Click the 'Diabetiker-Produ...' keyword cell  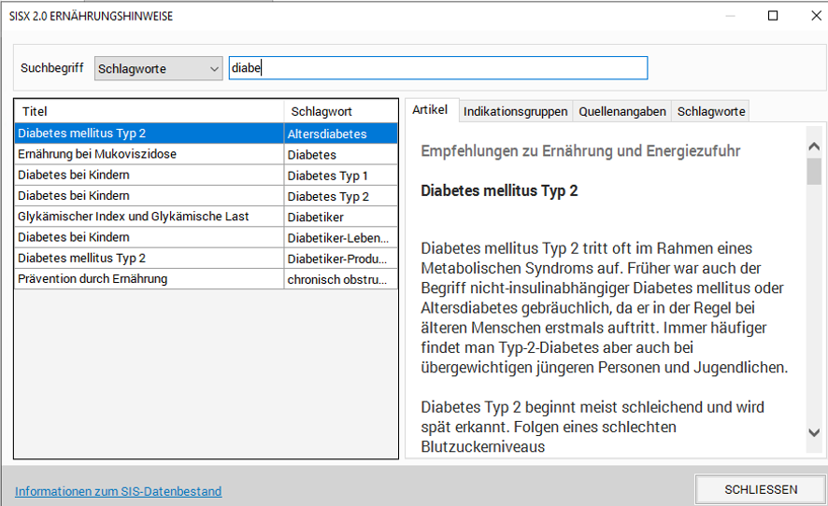(340, 259)
